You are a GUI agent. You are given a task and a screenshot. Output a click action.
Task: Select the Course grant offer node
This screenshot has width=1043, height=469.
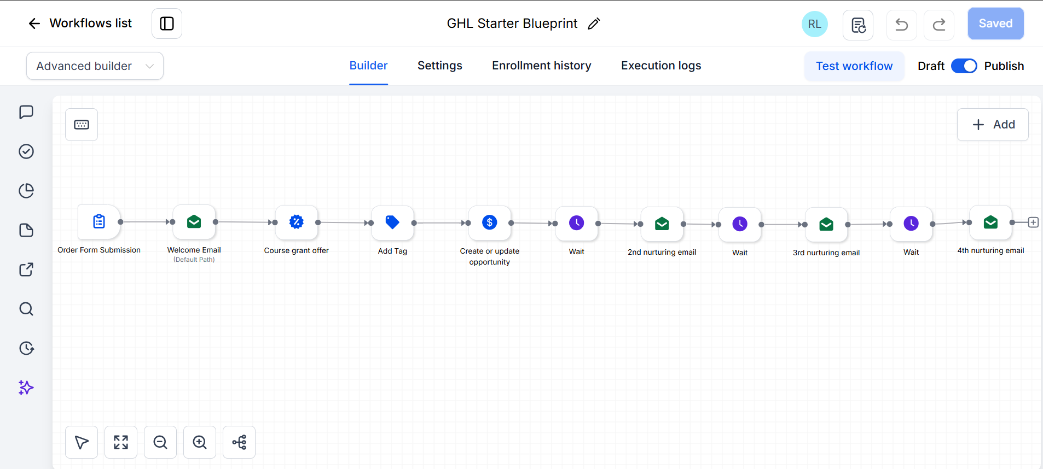297,222
